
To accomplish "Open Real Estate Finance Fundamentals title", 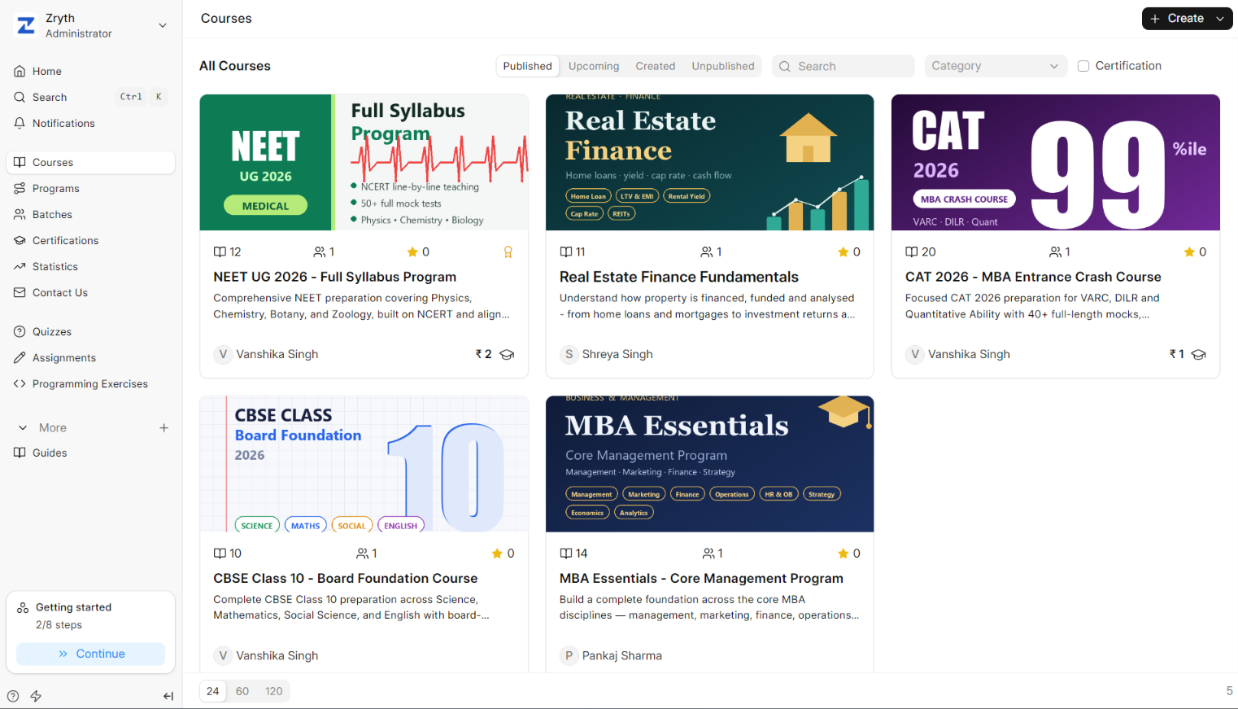I will (679, 277).
